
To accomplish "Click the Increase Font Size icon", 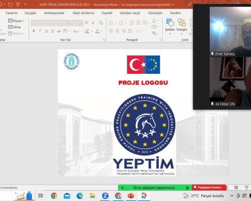I will pyautogui.click(x=87, y=23).
